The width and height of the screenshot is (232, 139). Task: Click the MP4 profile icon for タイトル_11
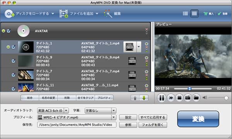pyautogui.click(x=132, y=88)
